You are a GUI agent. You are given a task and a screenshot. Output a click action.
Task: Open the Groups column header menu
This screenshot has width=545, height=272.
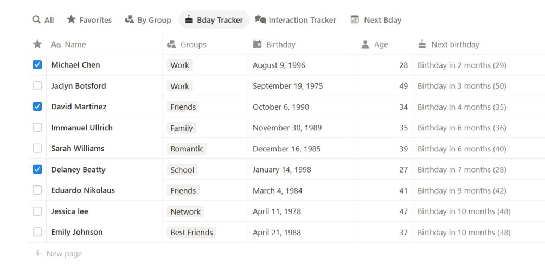pyautogui.click(x=193, y=44)
